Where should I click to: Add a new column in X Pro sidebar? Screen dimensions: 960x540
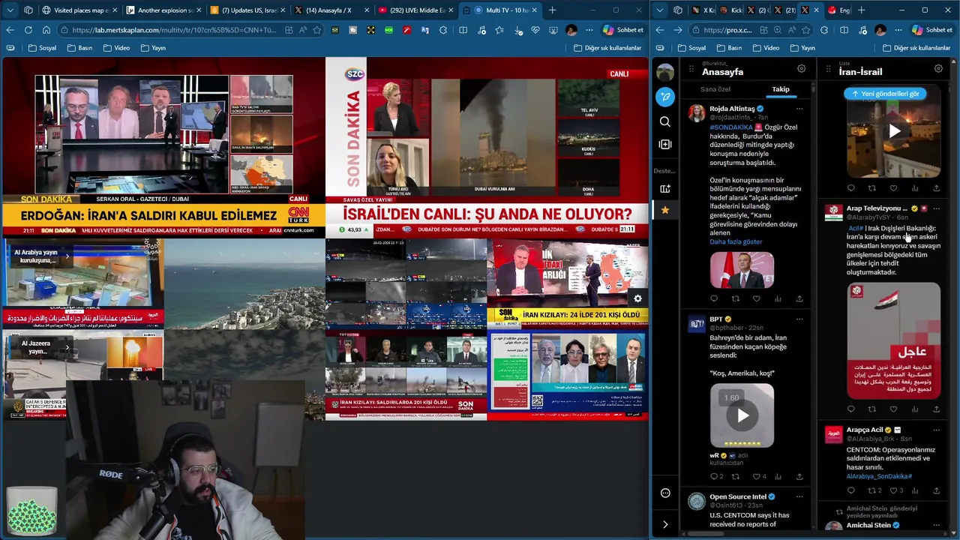pos(664,144)
